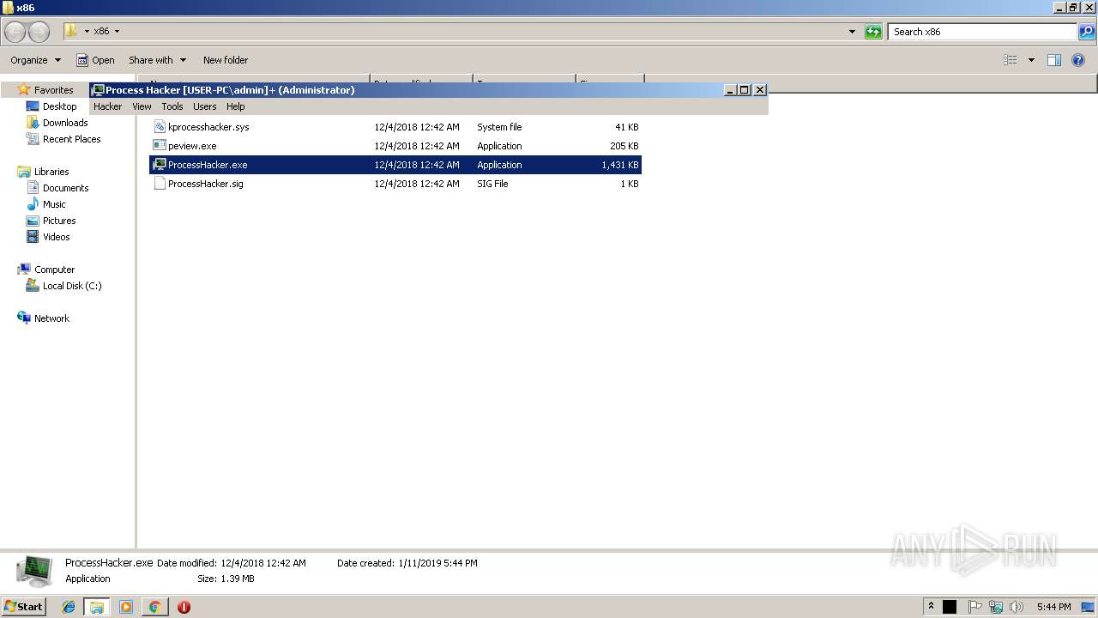This screenshot has width=1098, height=618.
Task: Click the Music library icon
Action: pos(33,204)
